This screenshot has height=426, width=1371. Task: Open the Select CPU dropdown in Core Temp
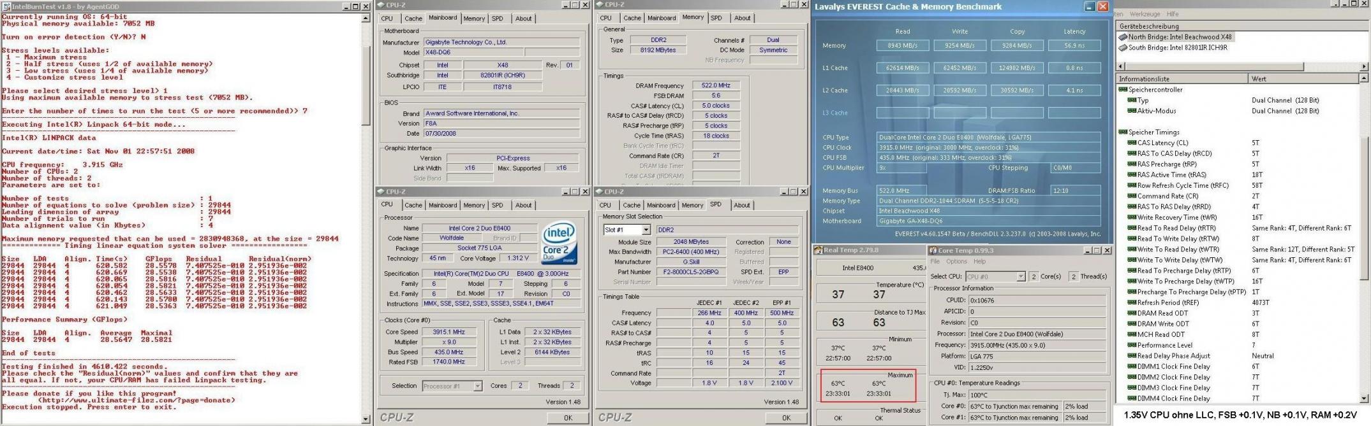click(1021, 276)
